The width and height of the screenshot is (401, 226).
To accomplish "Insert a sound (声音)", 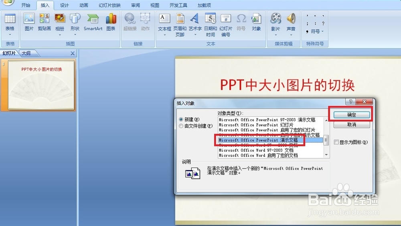I will (291, 22).
